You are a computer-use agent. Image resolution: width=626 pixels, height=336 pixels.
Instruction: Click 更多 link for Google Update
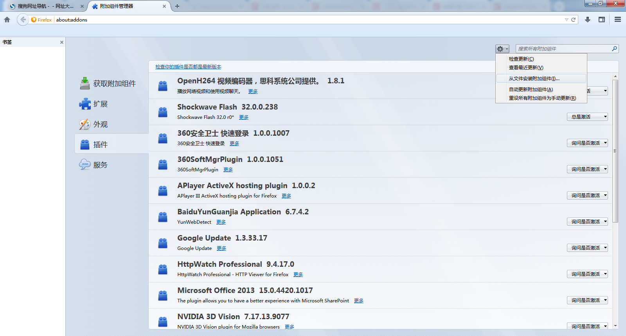pos(221,248)
